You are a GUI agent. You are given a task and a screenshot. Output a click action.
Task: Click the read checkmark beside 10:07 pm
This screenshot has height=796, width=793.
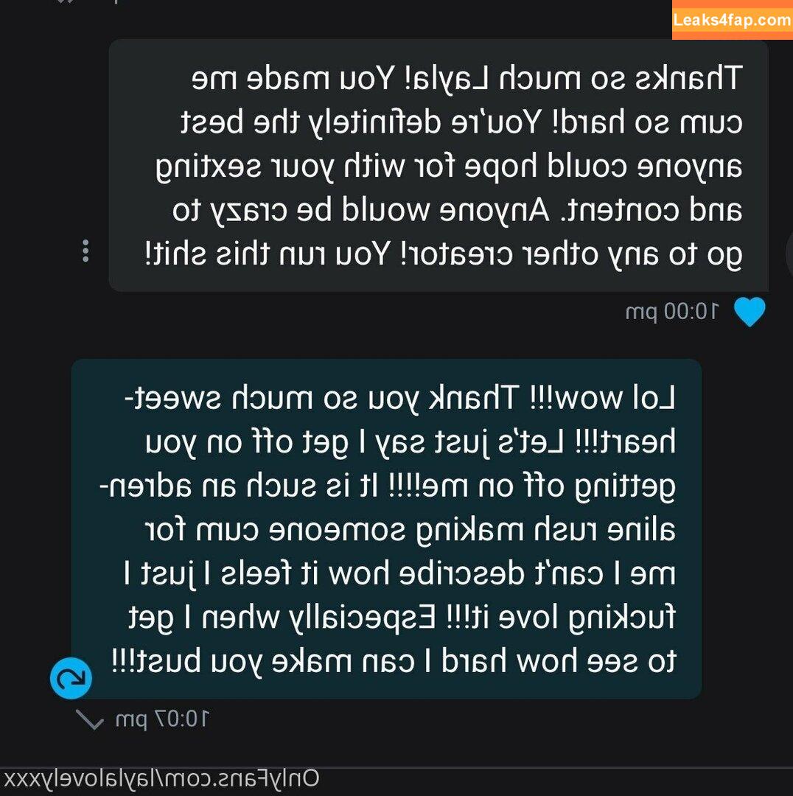click(91, 719)
